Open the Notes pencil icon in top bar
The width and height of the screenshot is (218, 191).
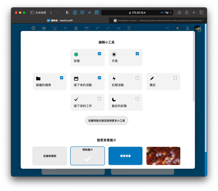pyautogui.click(x=97, y=28)
